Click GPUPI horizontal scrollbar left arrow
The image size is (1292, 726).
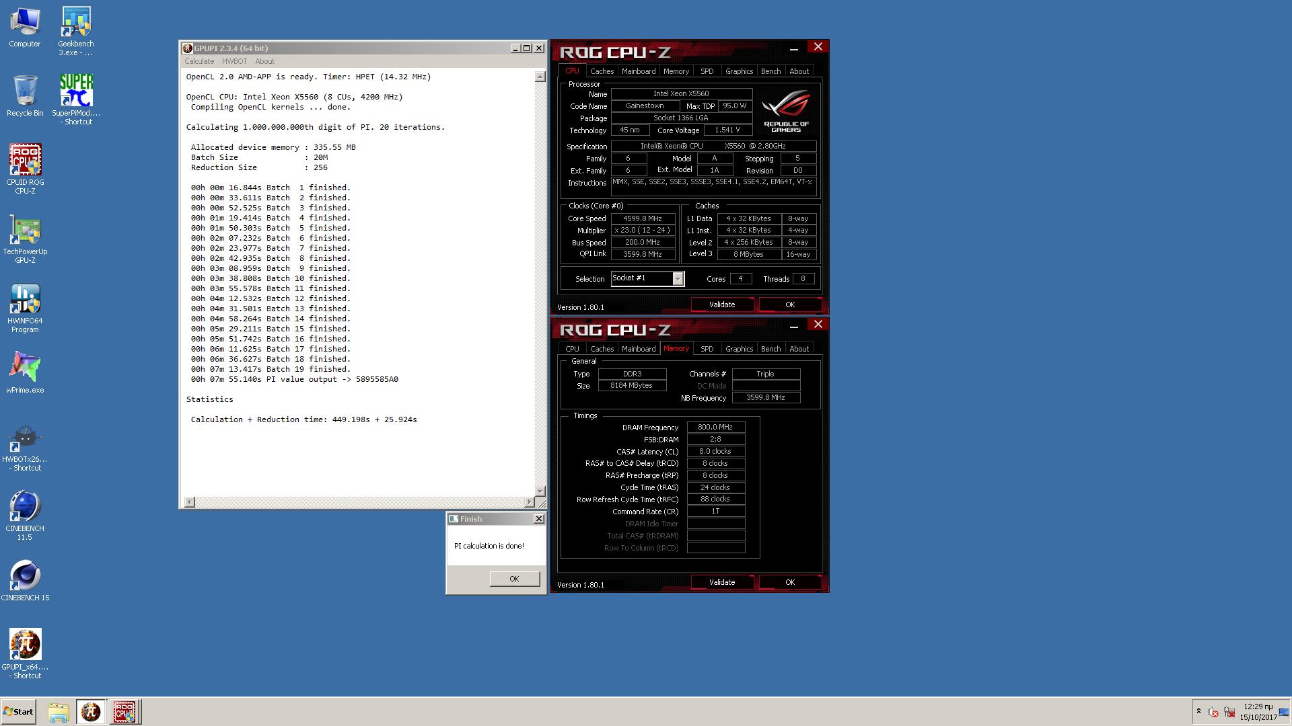click(x=189, y=502)
